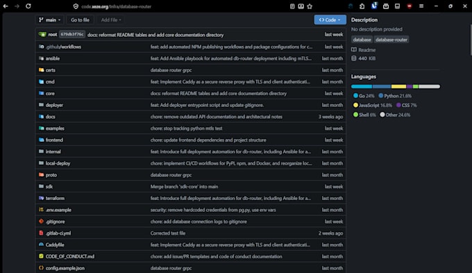Click the Shell 6% language entry
Image resolution: width=472 pixels, height=273 pixels.
364,115
